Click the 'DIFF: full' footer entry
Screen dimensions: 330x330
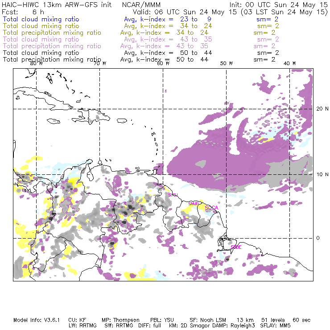pos(150,326)
